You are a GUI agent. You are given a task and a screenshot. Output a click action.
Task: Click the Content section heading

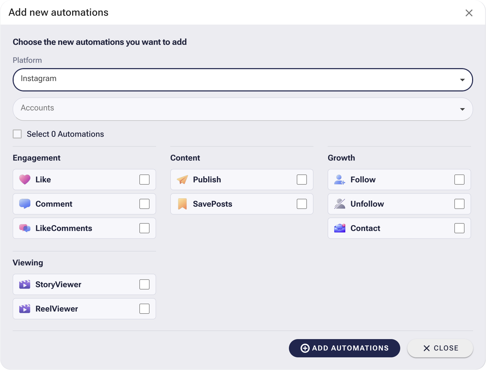click(x=185, y=158)
